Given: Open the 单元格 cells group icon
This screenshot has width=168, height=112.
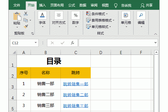Looking at the screenshot, I should click(x=126, y=15).
